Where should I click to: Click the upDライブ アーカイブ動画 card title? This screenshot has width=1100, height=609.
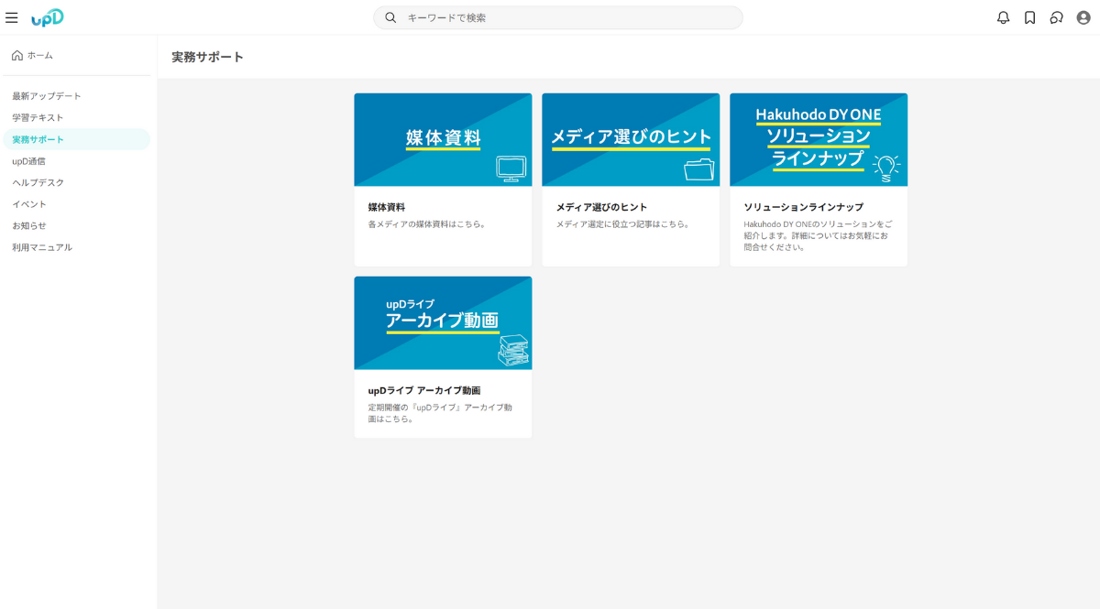click(x=424, y=390)
